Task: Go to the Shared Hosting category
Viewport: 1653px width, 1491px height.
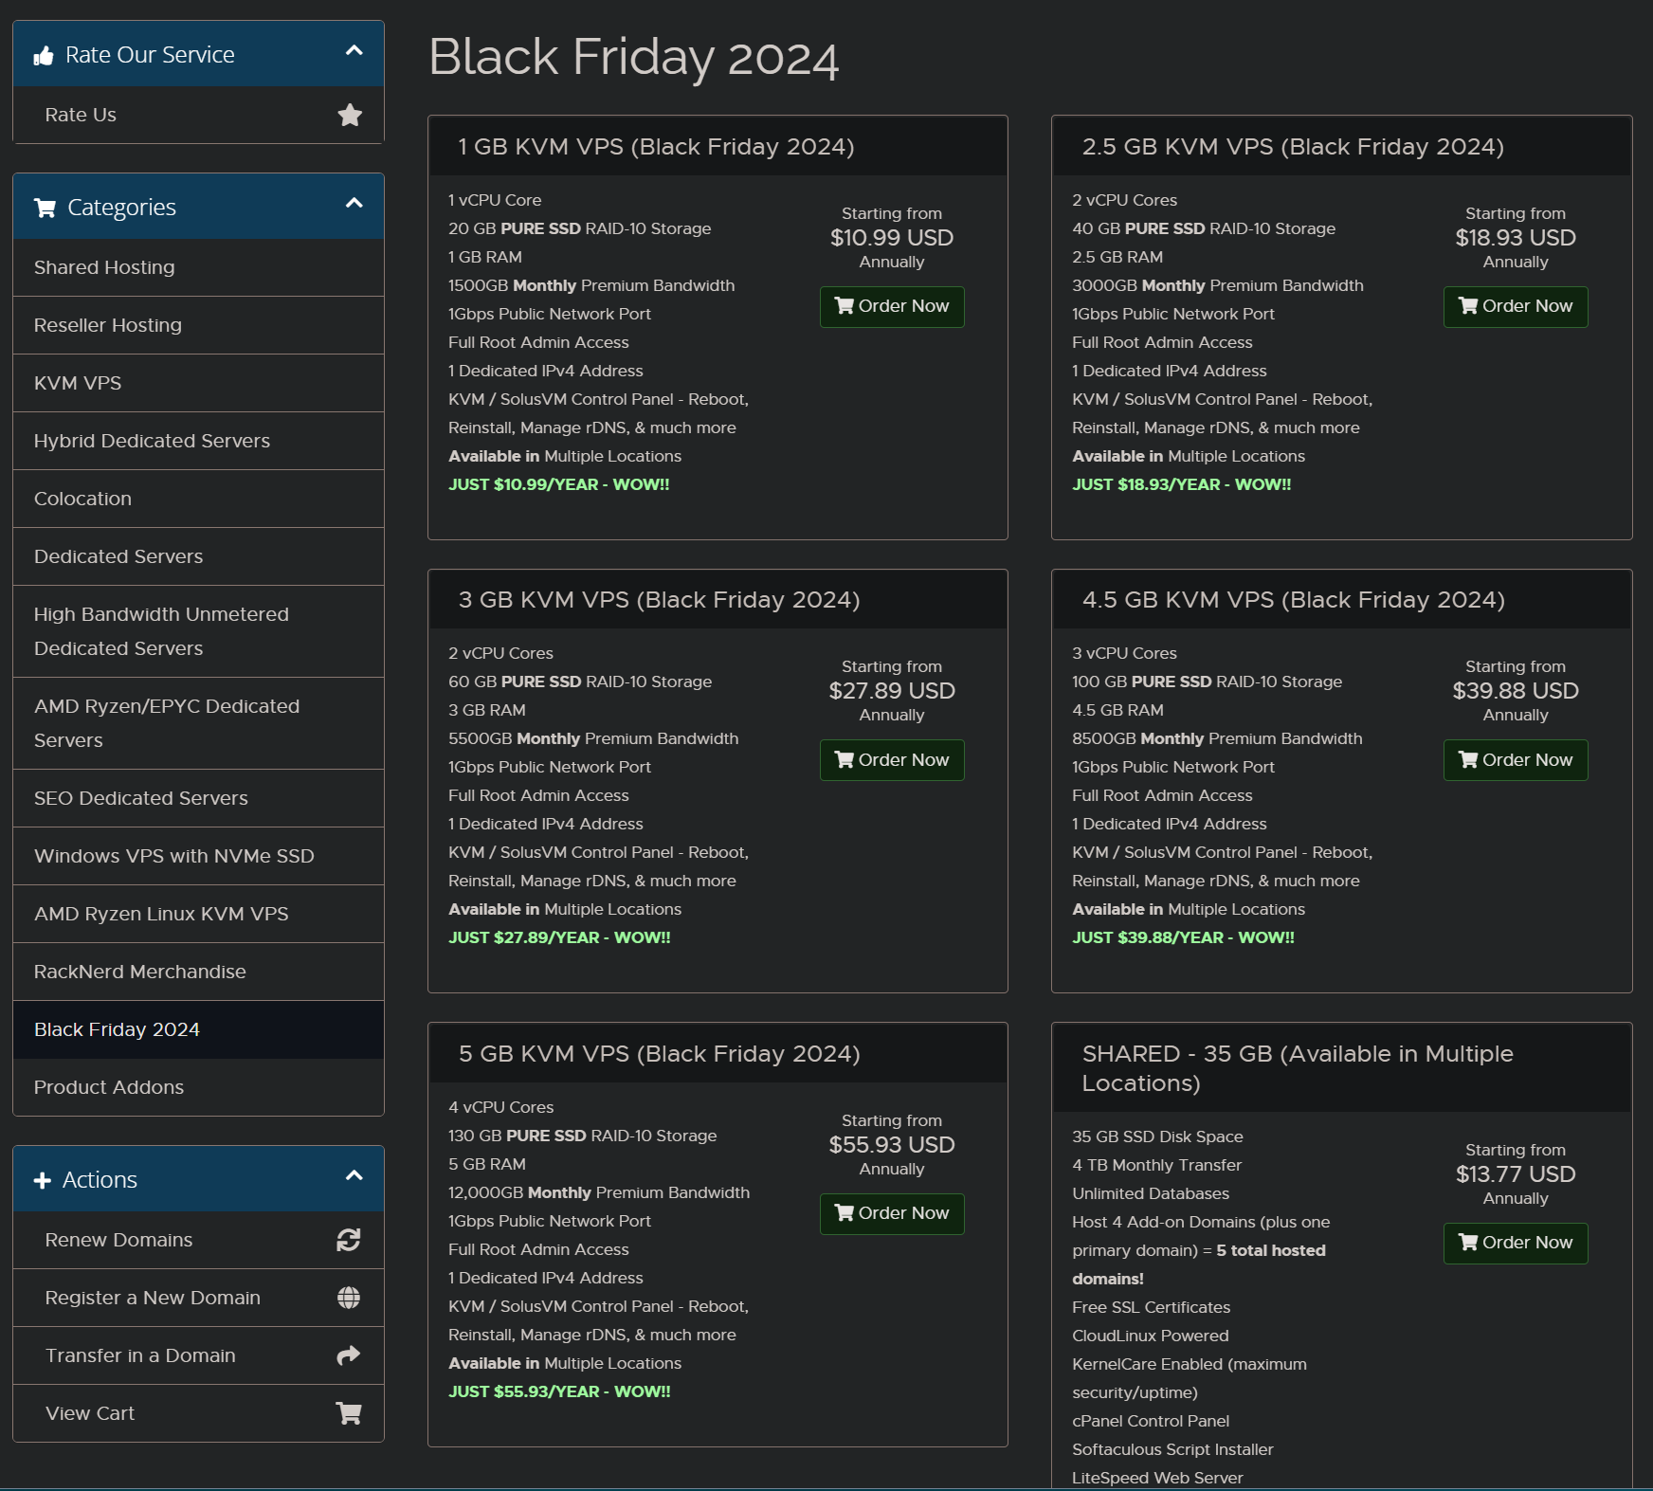Action: click(104, 267)
